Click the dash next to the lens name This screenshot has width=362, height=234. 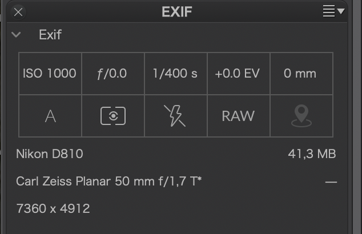click(331, 182)
